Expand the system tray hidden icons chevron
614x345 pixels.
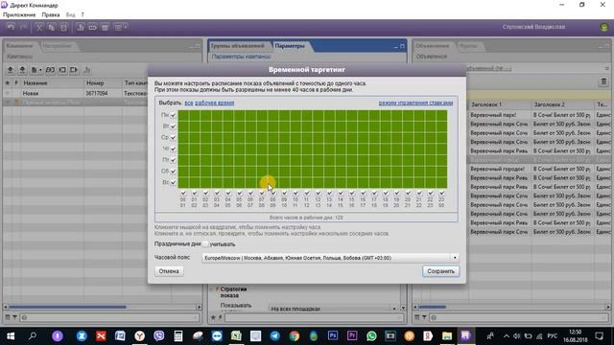tap(507, 336)
